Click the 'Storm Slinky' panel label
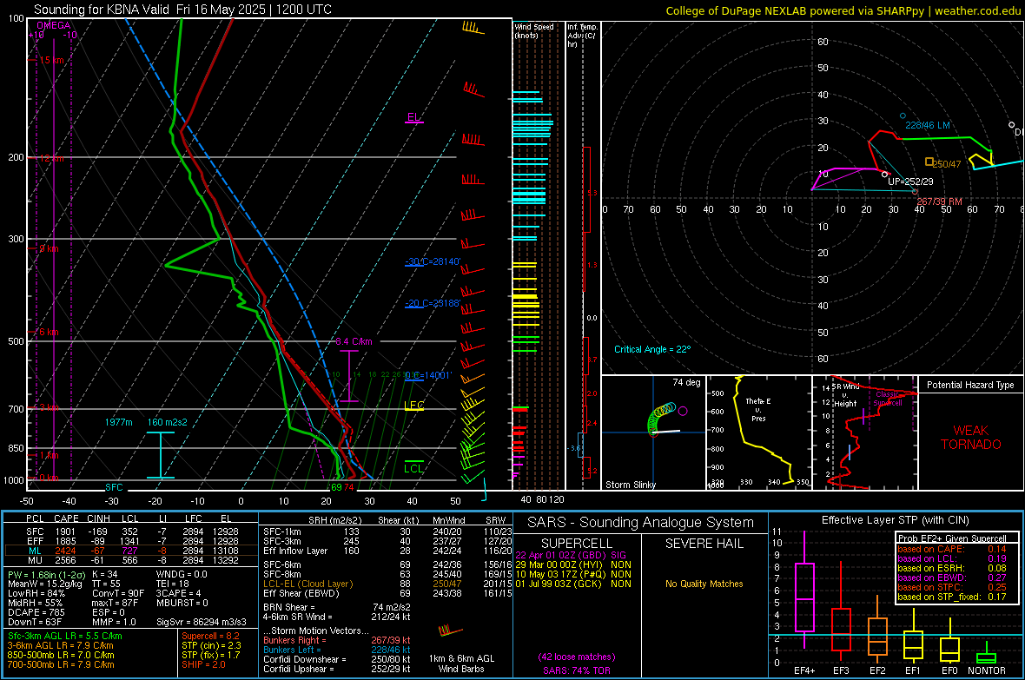Screen dimensions: 1025x680 click(630, 485)
